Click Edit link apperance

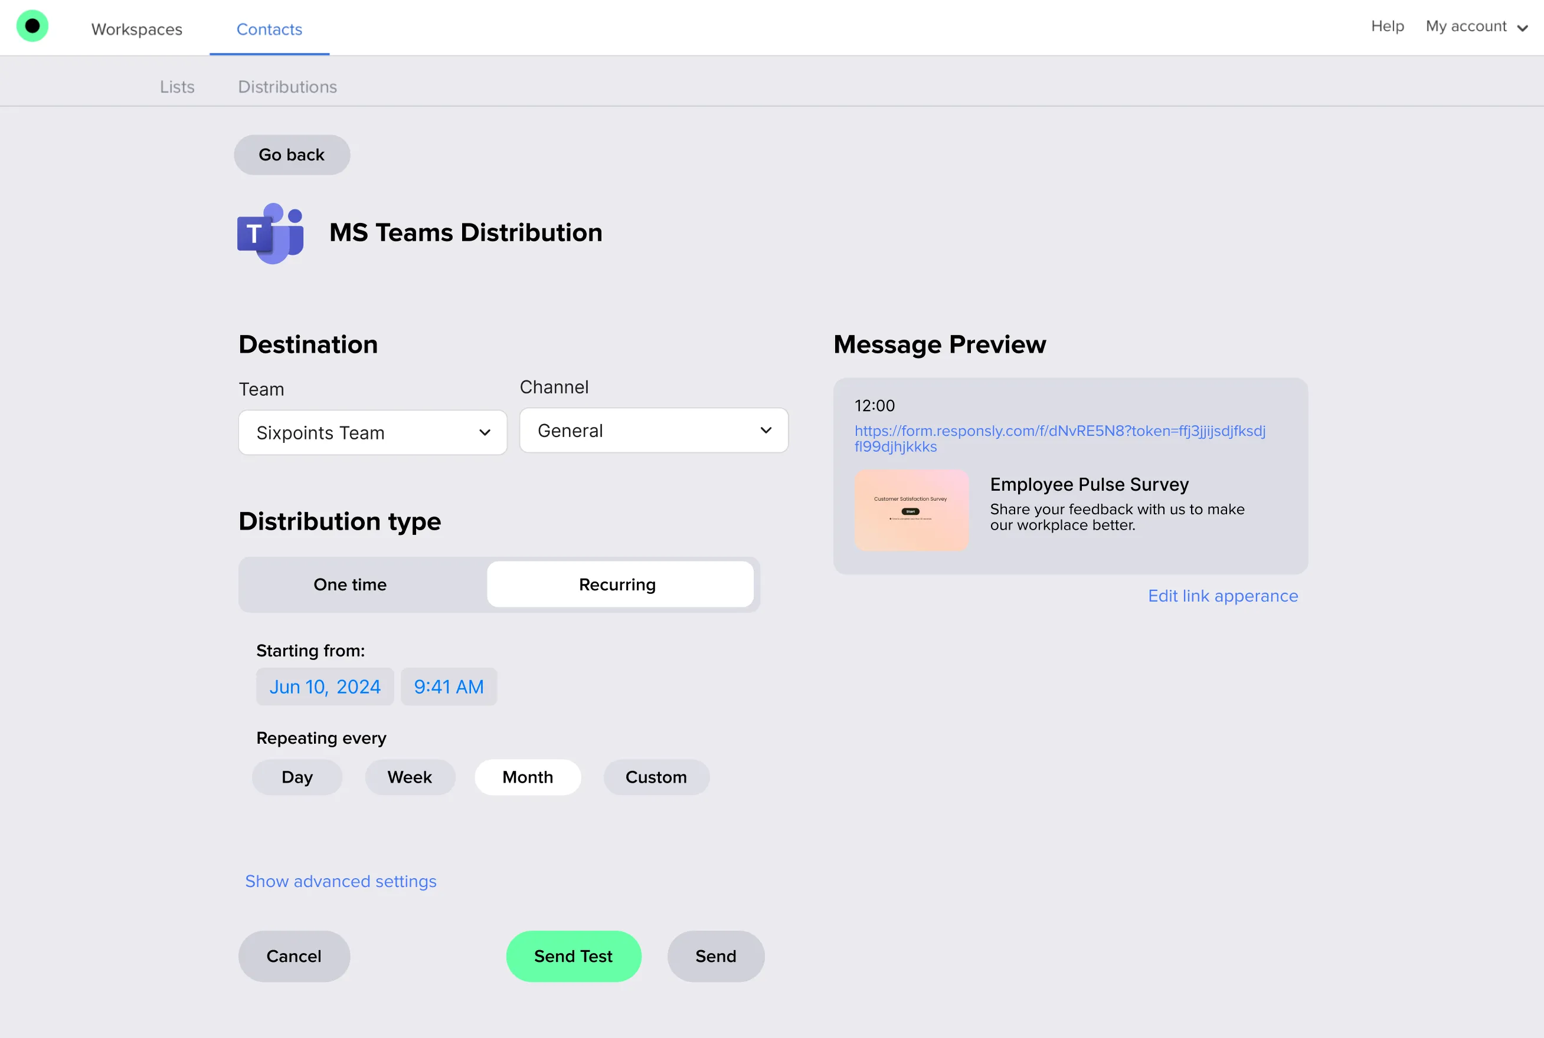[x=1223, y=595]
